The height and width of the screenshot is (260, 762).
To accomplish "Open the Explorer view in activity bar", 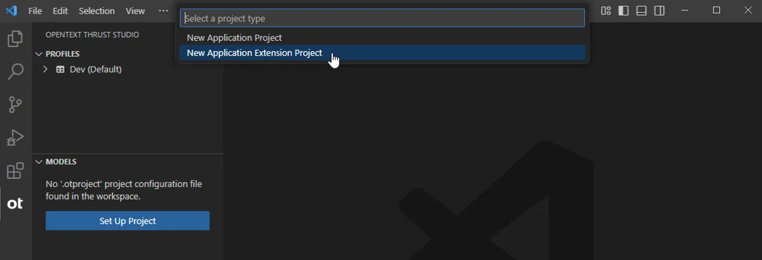I will pyautogui.click(x=15, y=39).
